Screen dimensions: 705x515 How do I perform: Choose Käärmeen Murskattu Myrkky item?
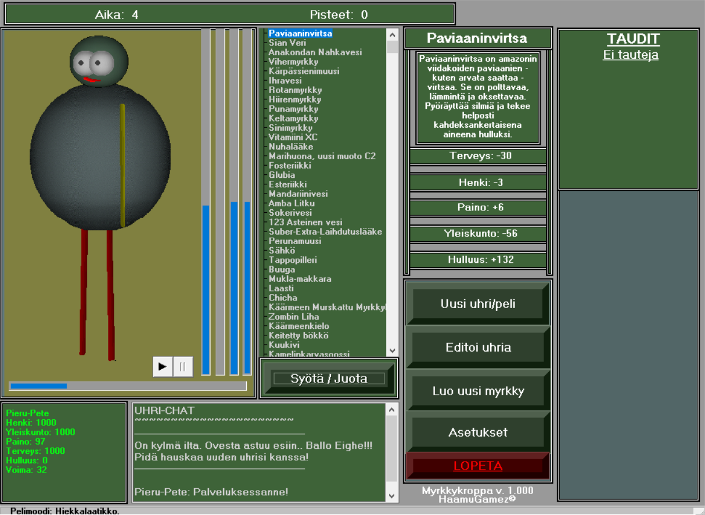pos(327,307)
